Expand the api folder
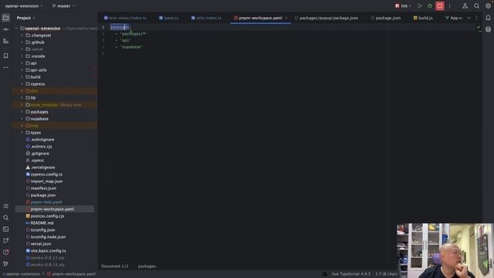The height and width of the screenshot is (278, 494). click(x=22, y=63)
